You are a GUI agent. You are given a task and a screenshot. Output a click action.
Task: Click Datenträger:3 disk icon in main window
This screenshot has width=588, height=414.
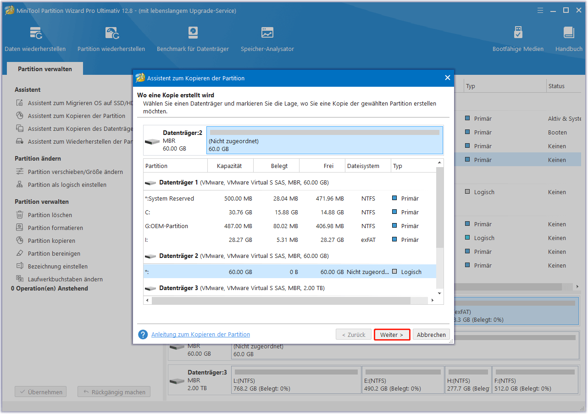(x=177, y=381)
